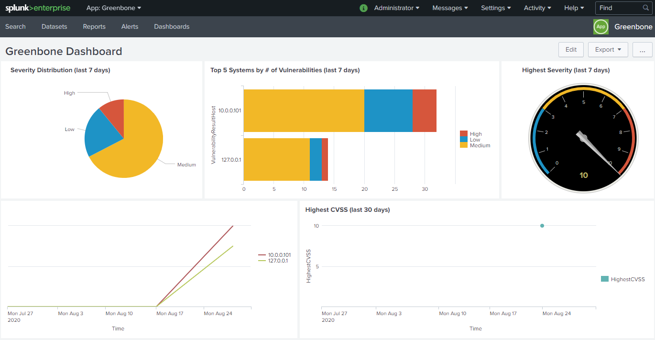
Task: Open the Alerts page link
Action: coord(130,27)
